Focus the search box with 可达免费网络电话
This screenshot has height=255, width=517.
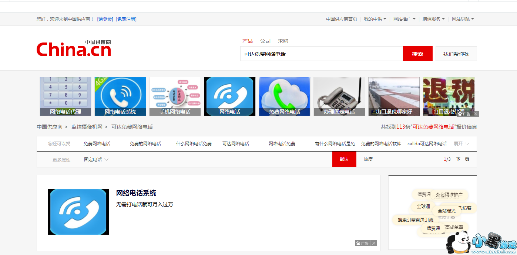tap(322, 54)
